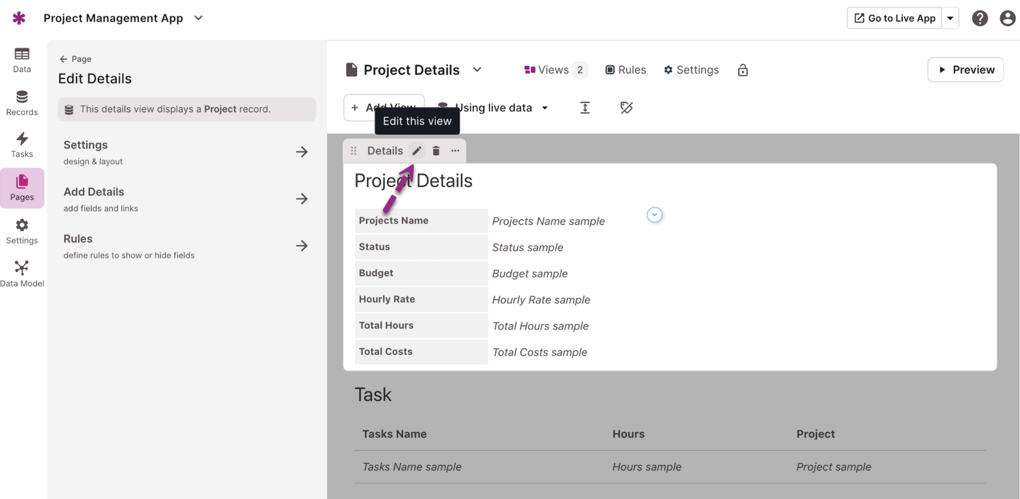Open the Rules tab in page header

pos(626,70)
